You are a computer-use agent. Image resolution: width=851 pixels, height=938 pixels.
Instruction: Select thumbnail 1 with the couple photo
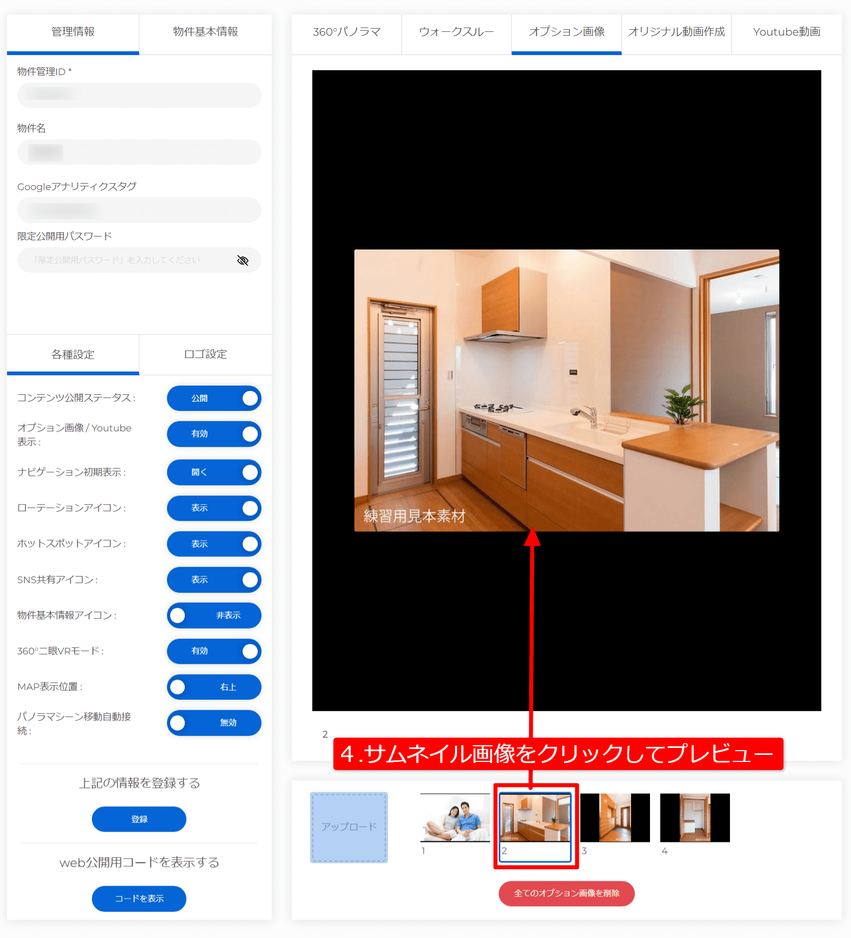point(455,818)
